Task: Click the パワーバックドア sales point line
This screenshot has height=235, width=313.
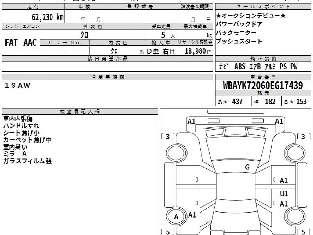Action: point(239,24)
